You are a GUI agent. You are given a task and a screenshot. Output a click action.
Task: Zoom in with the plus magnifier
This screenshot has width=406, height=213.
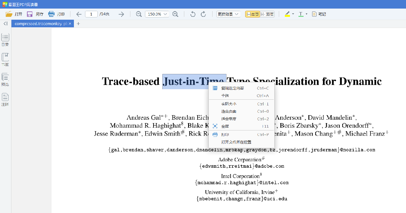pyautogui.click(x=175, y=14)
